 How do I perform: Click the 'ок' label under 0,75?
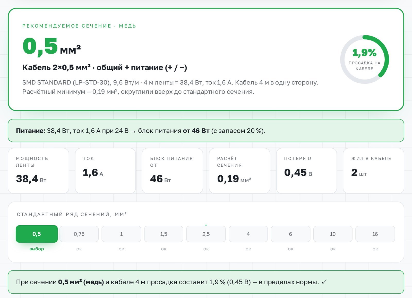click(79, 249)
